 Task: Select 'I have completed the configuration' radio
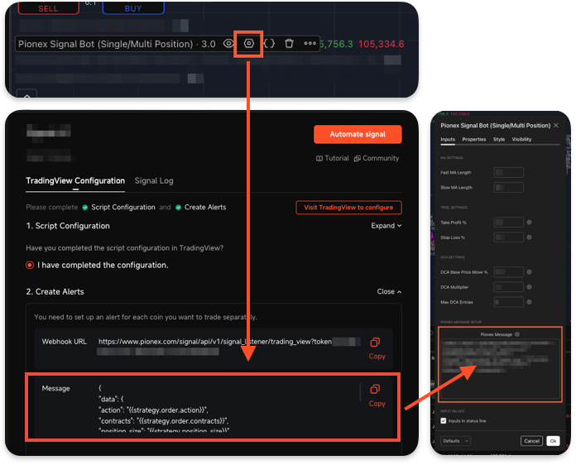[x=30, y=266]
